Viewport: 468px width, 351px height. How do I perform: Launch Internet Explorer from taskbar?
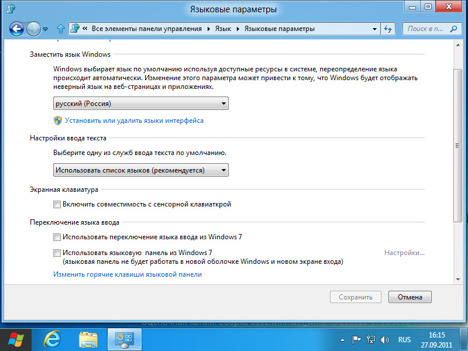click(52, 340)
